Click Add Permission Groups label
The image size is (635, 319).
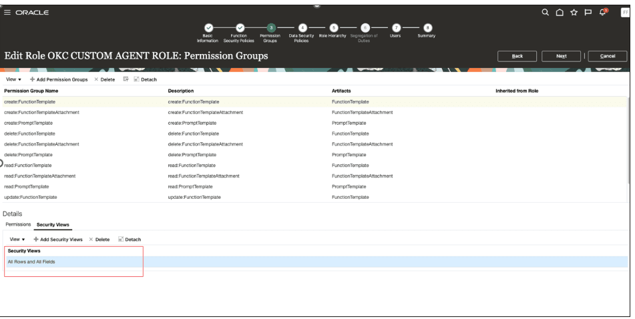62,80
